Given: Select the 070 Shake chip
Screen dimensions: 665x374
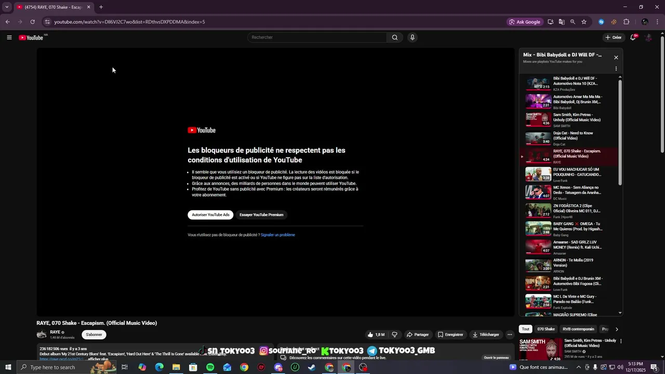Looking at the screenshot, I should click(x=546, y=329).
